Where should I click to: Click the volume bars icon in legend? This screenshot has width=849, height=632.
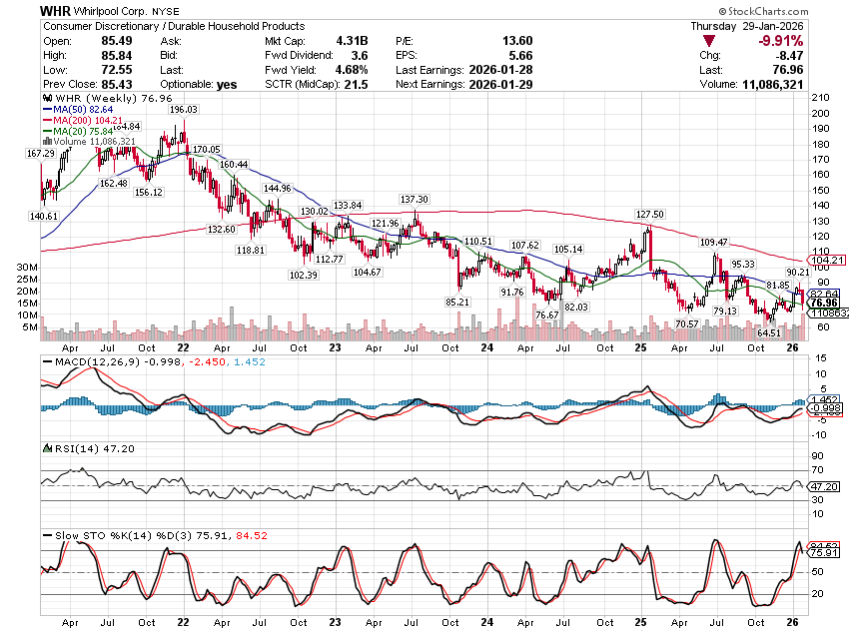[x=47, y=142]
